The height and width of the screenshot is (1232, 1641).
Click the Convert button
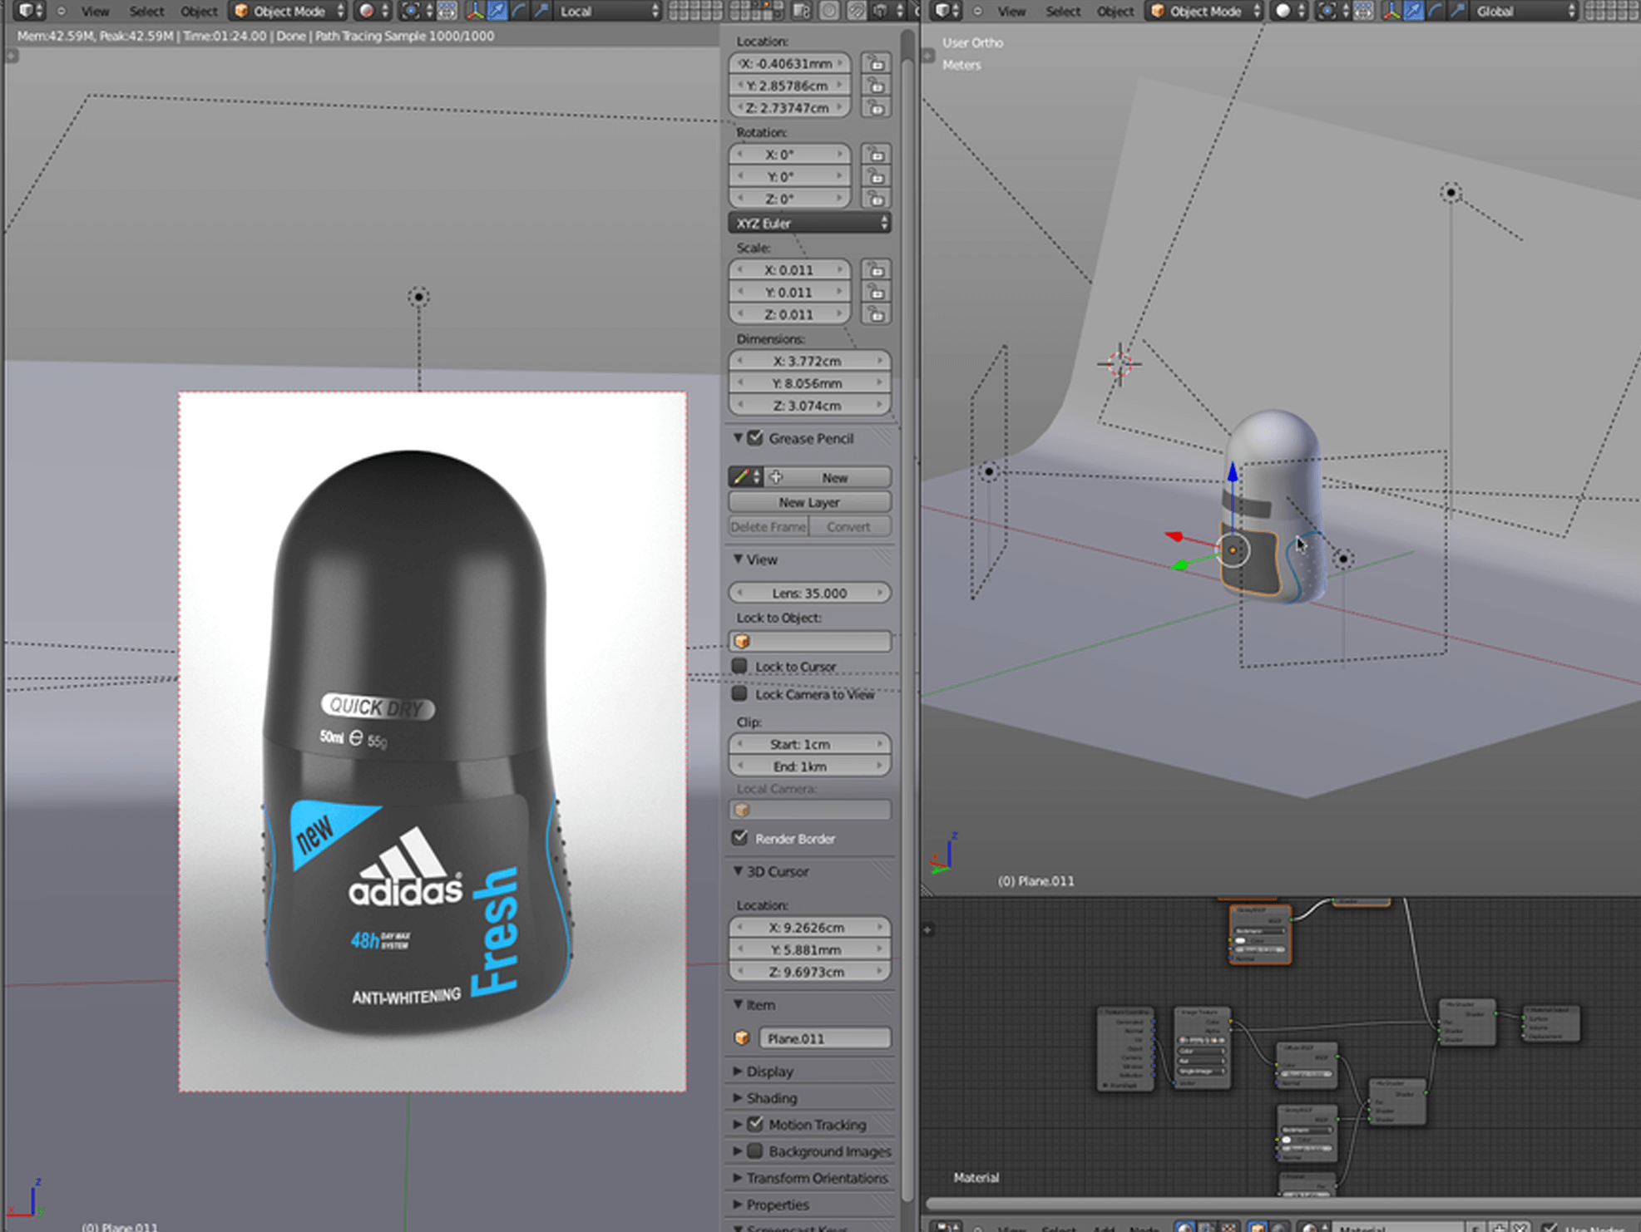point(849,526)
